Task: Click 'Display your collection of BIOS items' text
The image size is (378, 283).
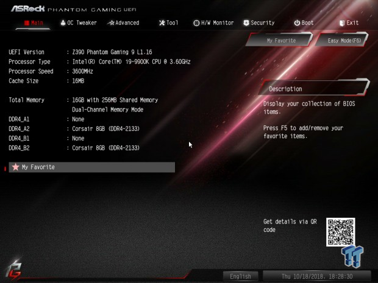Action: tap(309, 108)
